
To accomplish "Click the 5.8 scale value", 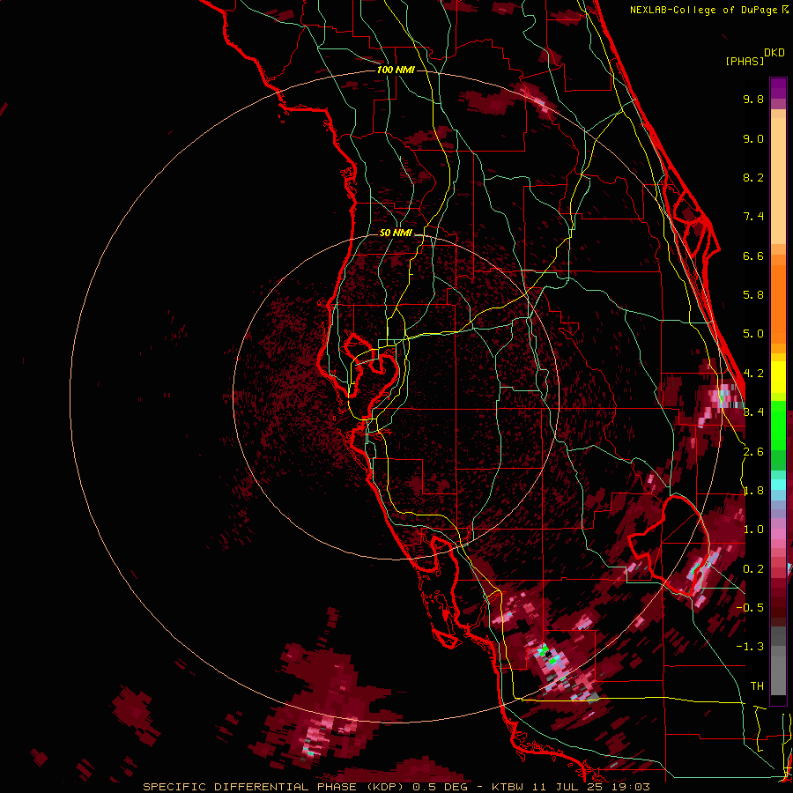I will (753, 295).
